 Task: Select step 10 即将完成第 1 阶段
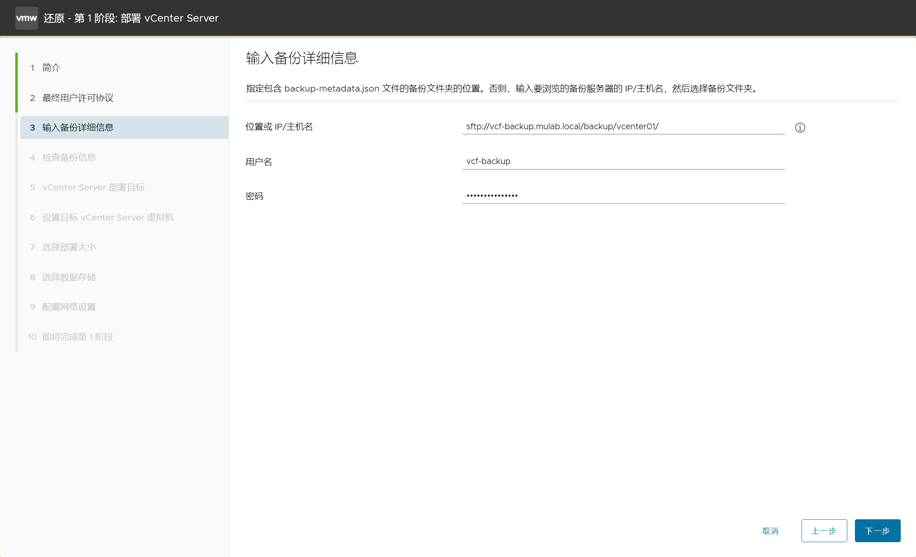click(77, 337)
